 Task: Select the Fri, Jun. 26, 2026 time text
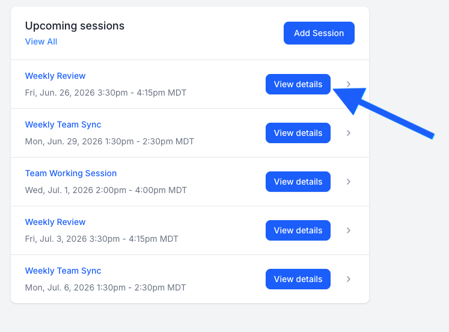coord(106,93)
